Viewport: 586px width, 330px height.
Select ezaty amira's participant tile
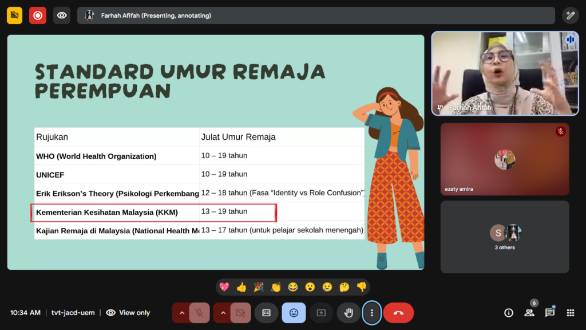point(505,159)
